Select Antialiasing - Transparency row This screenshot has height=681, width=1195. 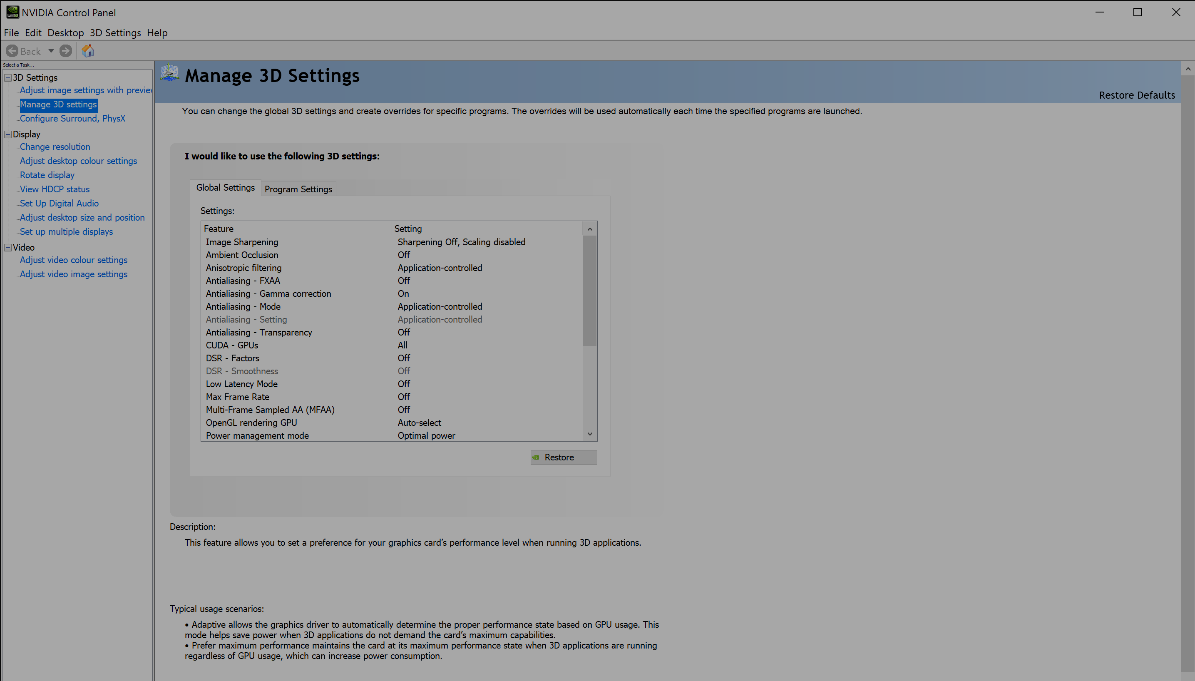coord(392,332)
